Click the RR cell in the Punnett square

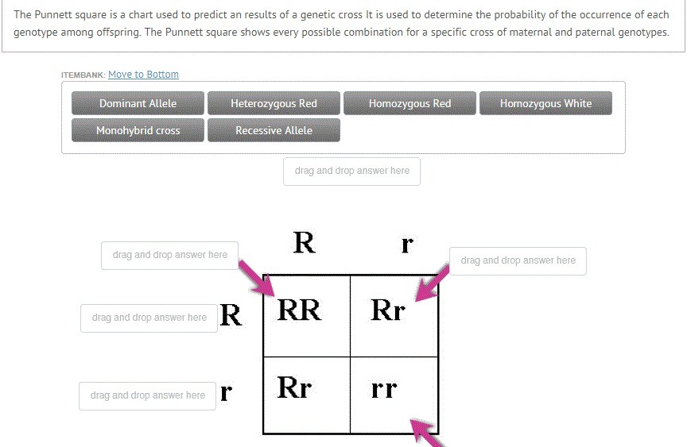[x=300, y=310]
